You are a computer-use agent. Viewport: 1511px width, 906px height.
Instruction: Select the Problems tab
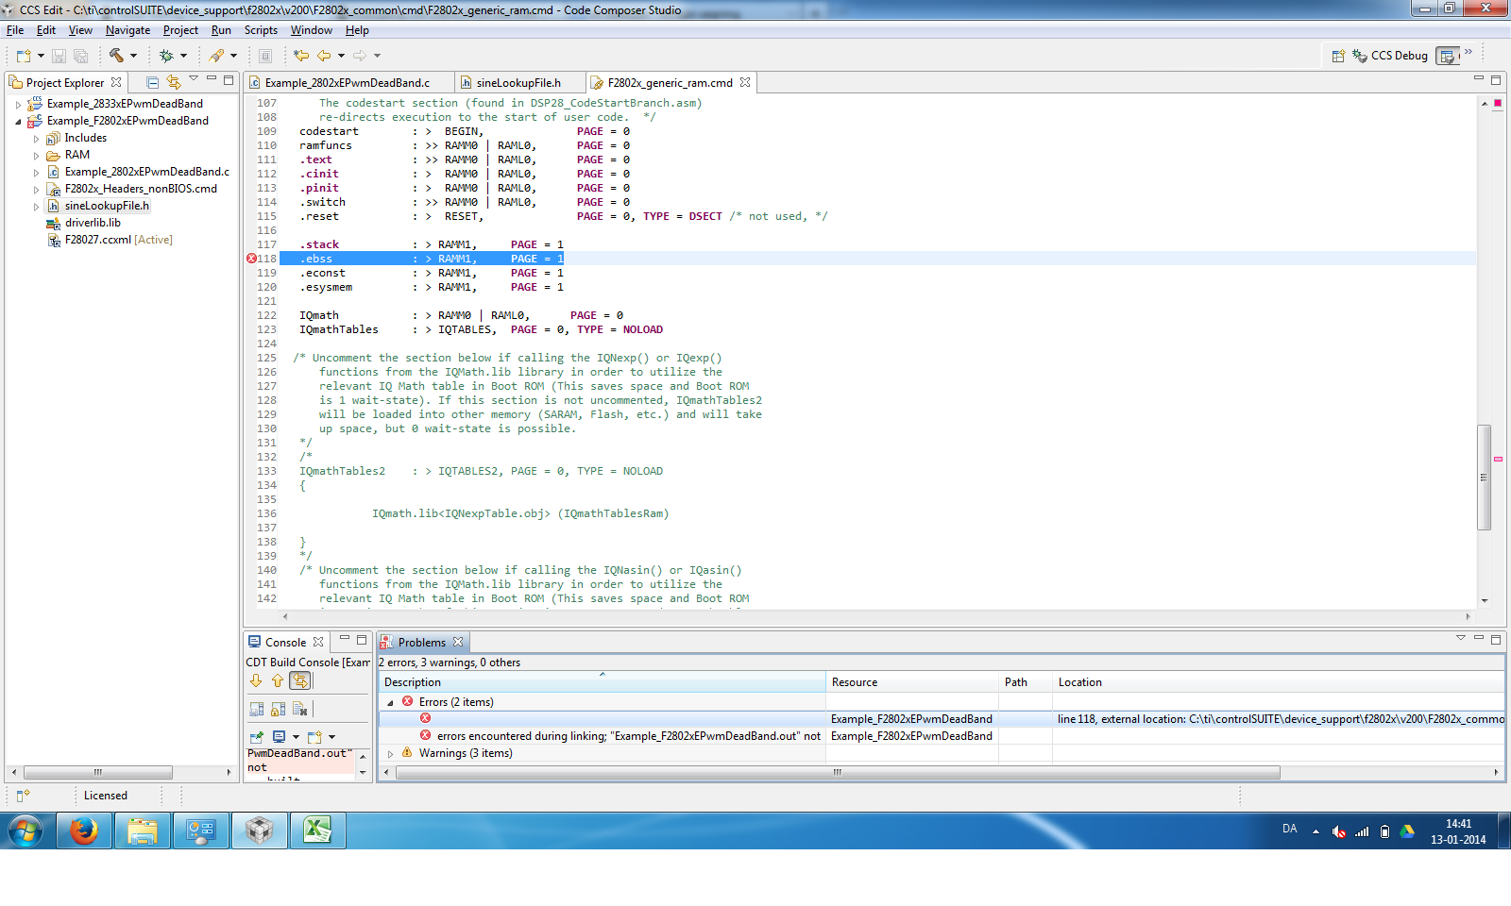tap(421, 643)
